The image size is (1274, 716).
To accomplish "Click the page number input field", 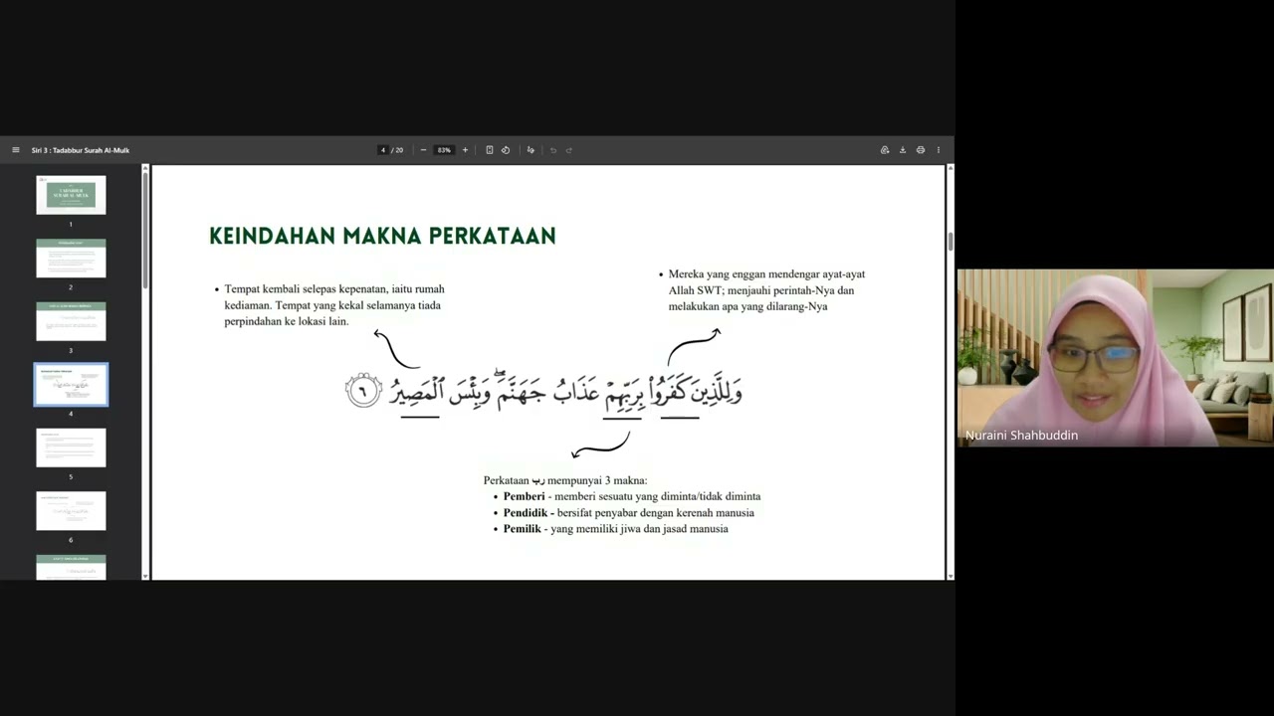I will pyautogui.click(x=382, y=150).
